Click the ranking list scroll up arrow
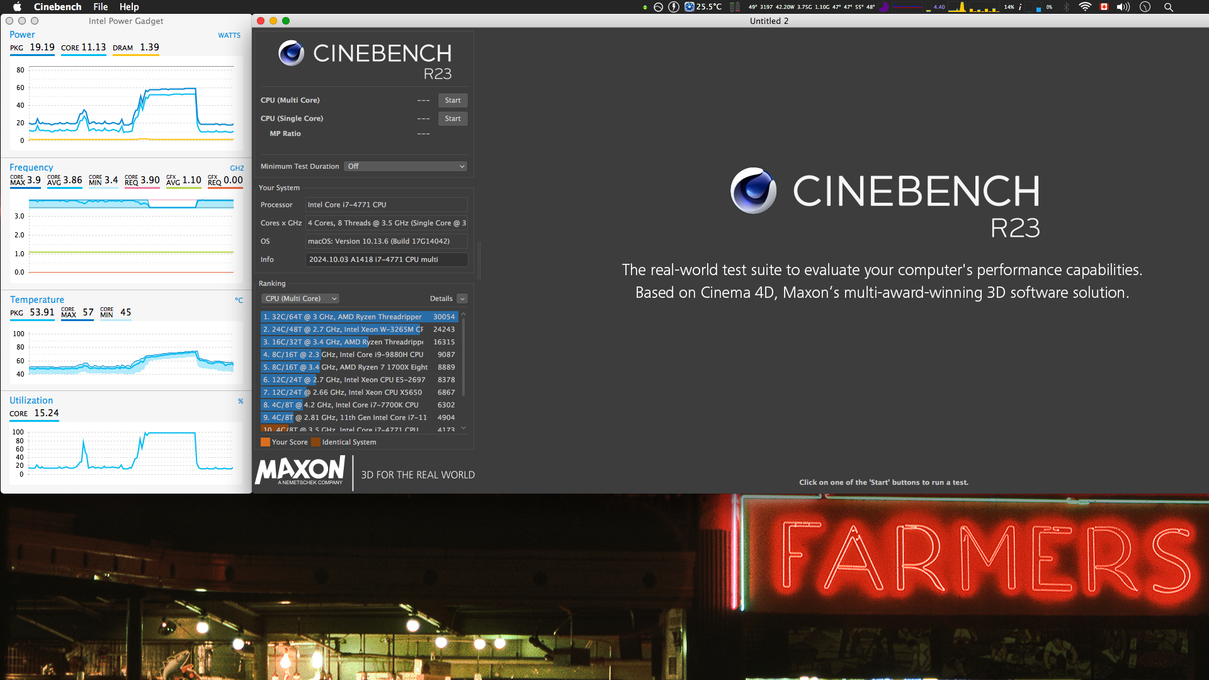Viewport: 1209px width, 680px height. (x=463, y=314)
